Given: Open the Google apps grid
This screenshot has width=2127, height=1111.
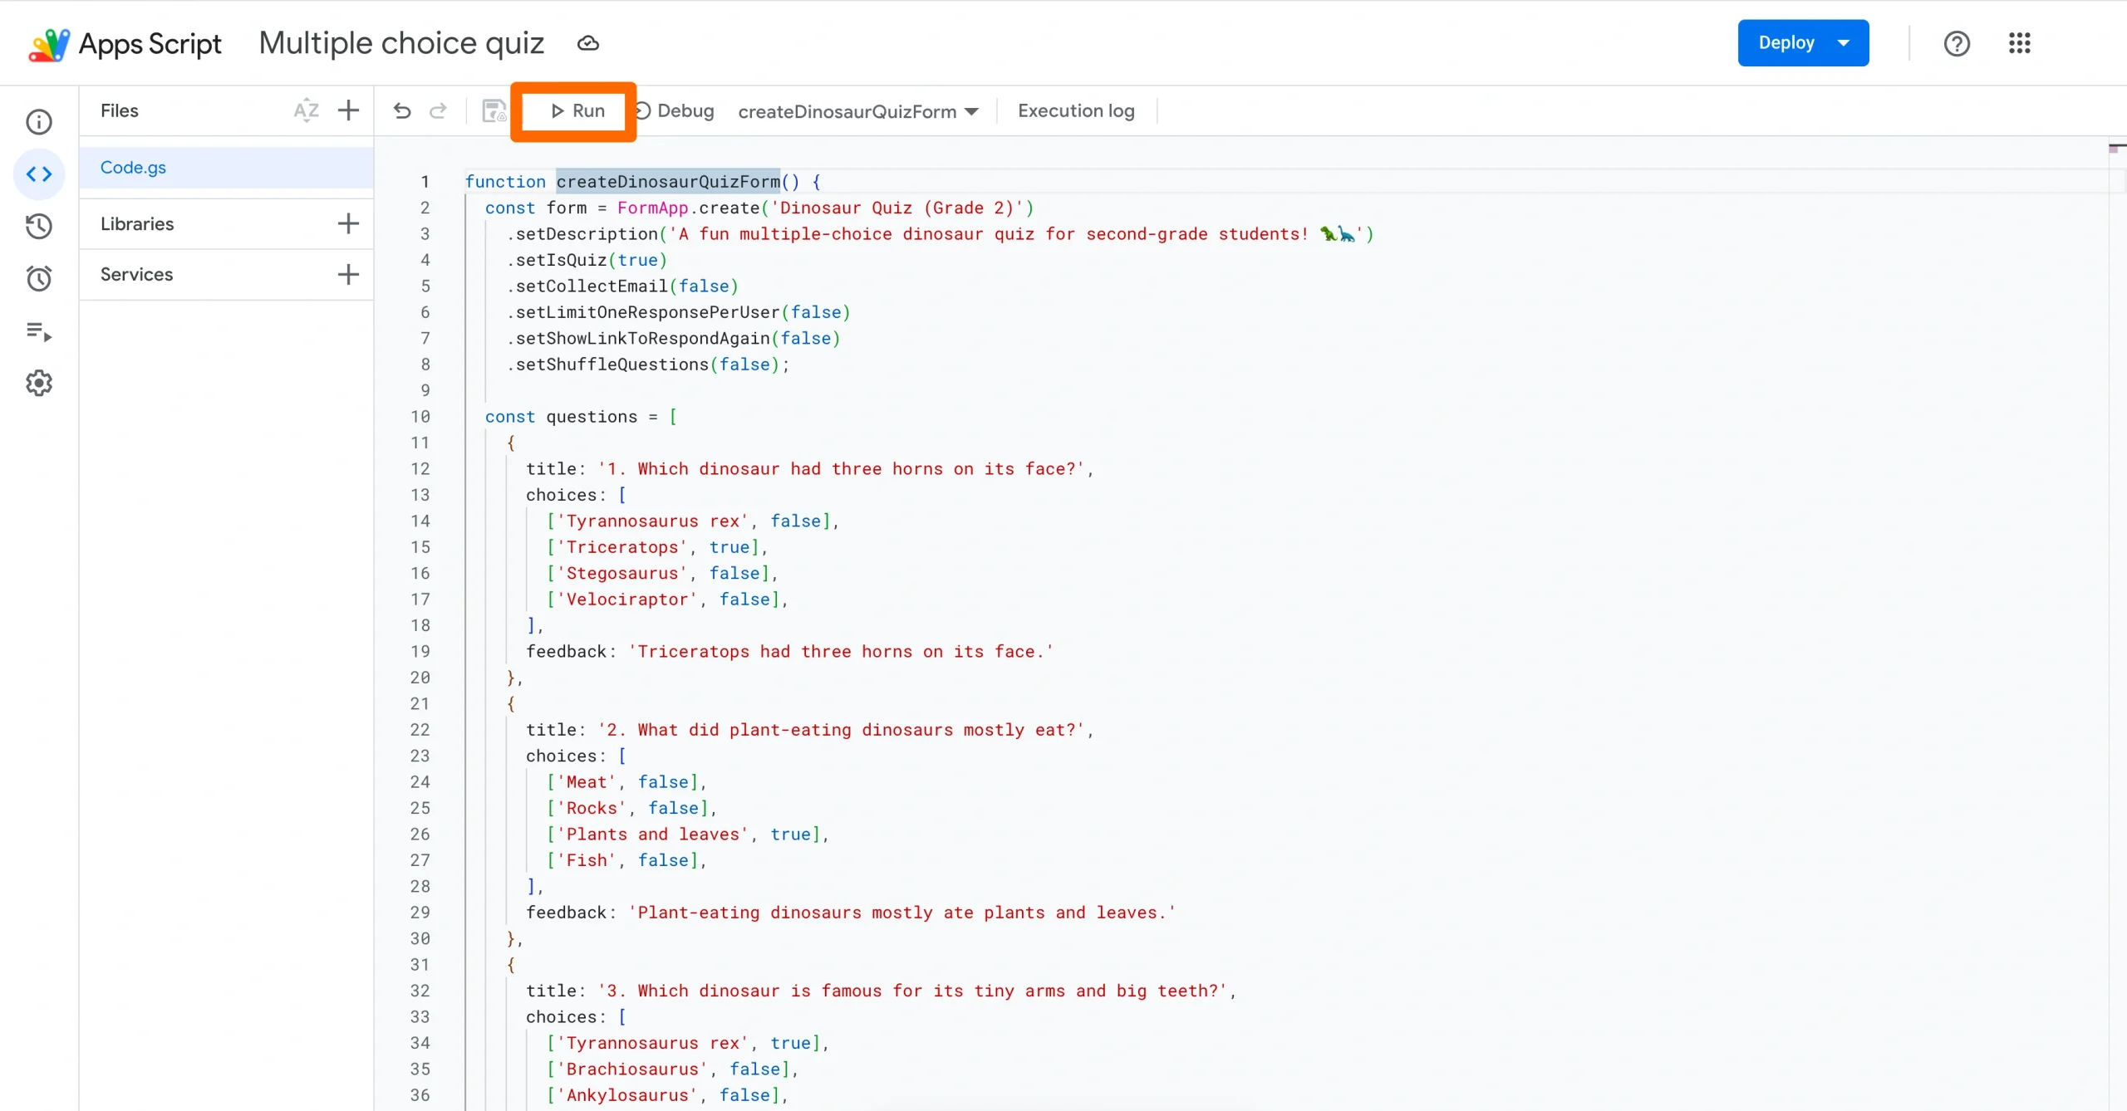Looking at the screenshot, I should coord(2021,42).
